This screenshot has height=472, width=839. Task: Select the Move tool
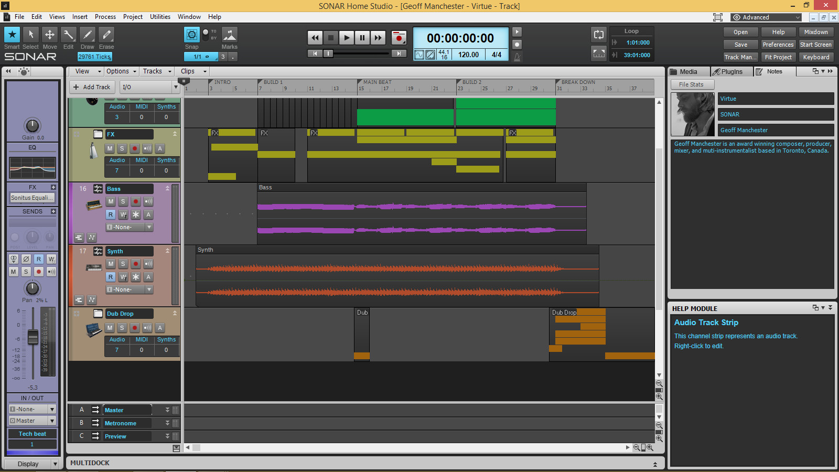(x=49, y=34)
